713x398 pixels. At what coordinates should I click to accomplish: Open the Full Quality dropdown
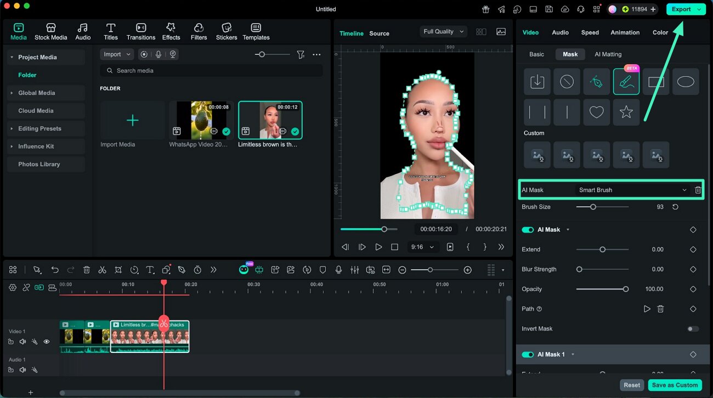tap(443, 32)
